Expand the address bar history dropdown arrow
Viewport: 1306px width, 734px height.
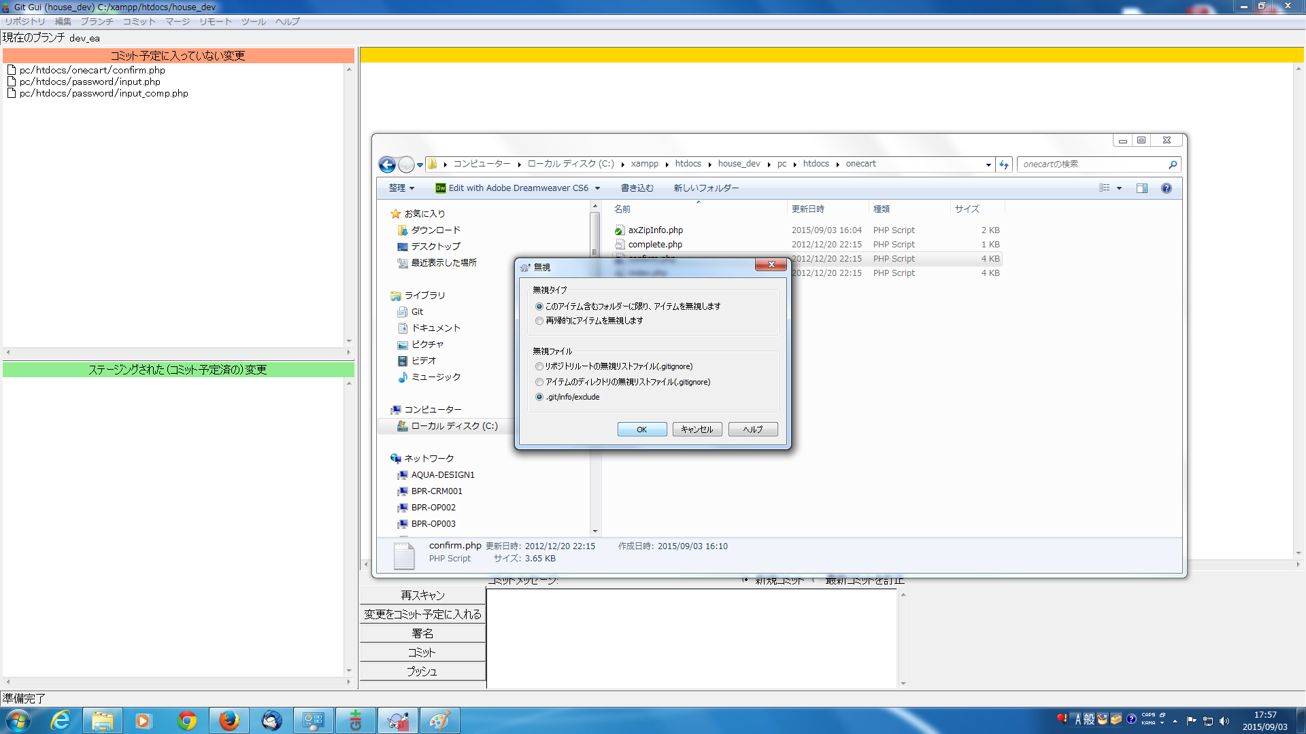point(988,164)
